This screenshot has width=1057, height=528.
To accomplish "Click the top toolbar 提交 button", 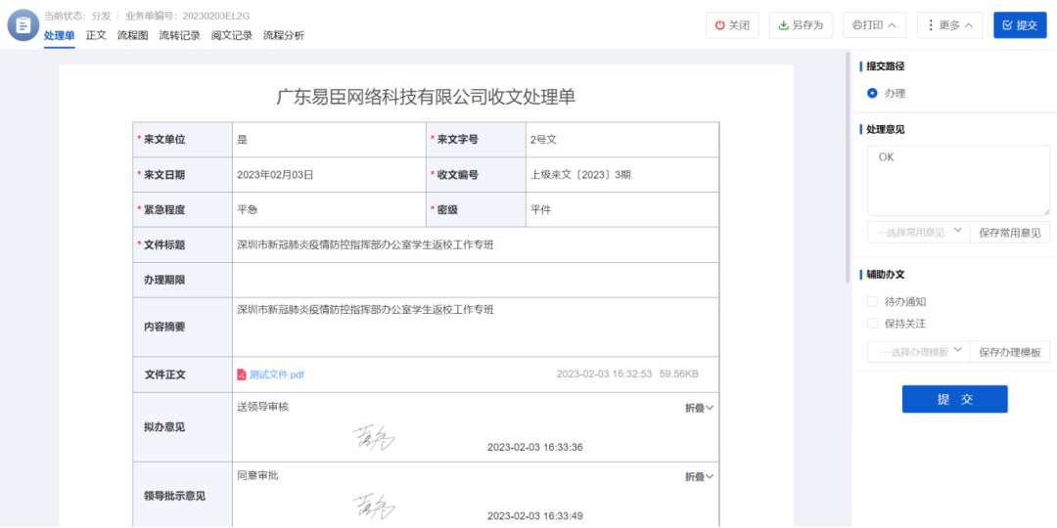I will click(1020, 24).
